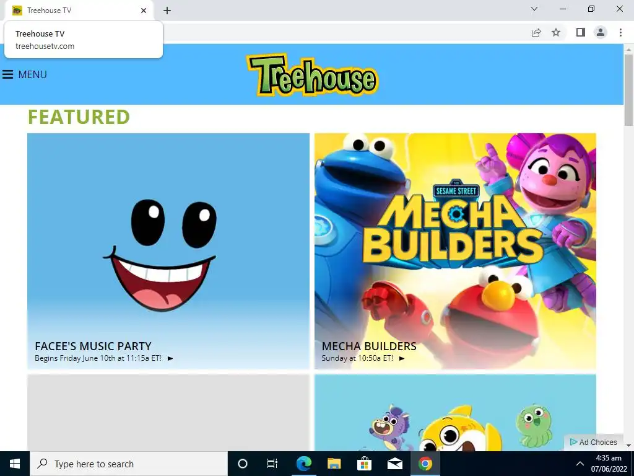634x476 pixels.
Task: Click the 'Sunday at 10:50a ET!' text
Action: click(x=357, y=358)
